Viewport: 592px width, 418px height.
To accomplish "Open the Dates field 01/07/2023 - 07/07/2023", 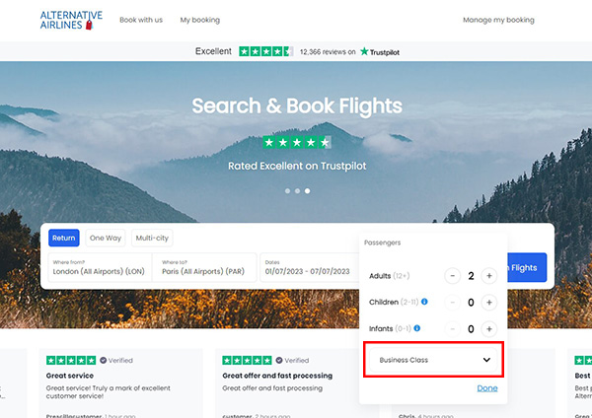I will (309, 267).
